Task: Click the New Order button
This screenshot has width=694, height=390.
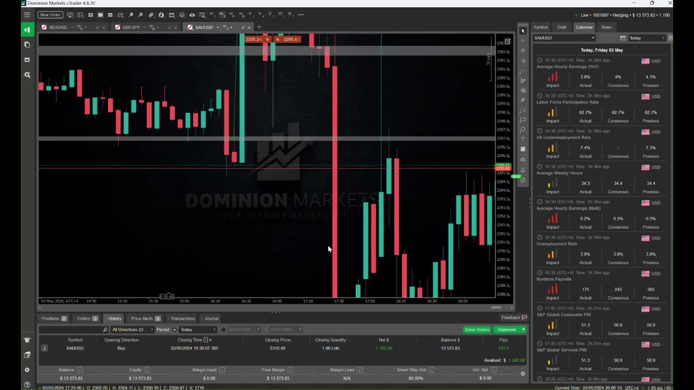Action: pos(50,15)
